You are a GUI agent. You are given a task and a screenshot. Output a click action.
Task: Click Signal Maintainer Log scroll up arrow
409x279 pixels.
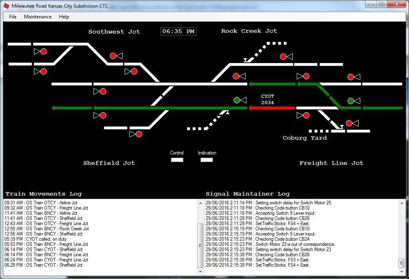(402, 203)
